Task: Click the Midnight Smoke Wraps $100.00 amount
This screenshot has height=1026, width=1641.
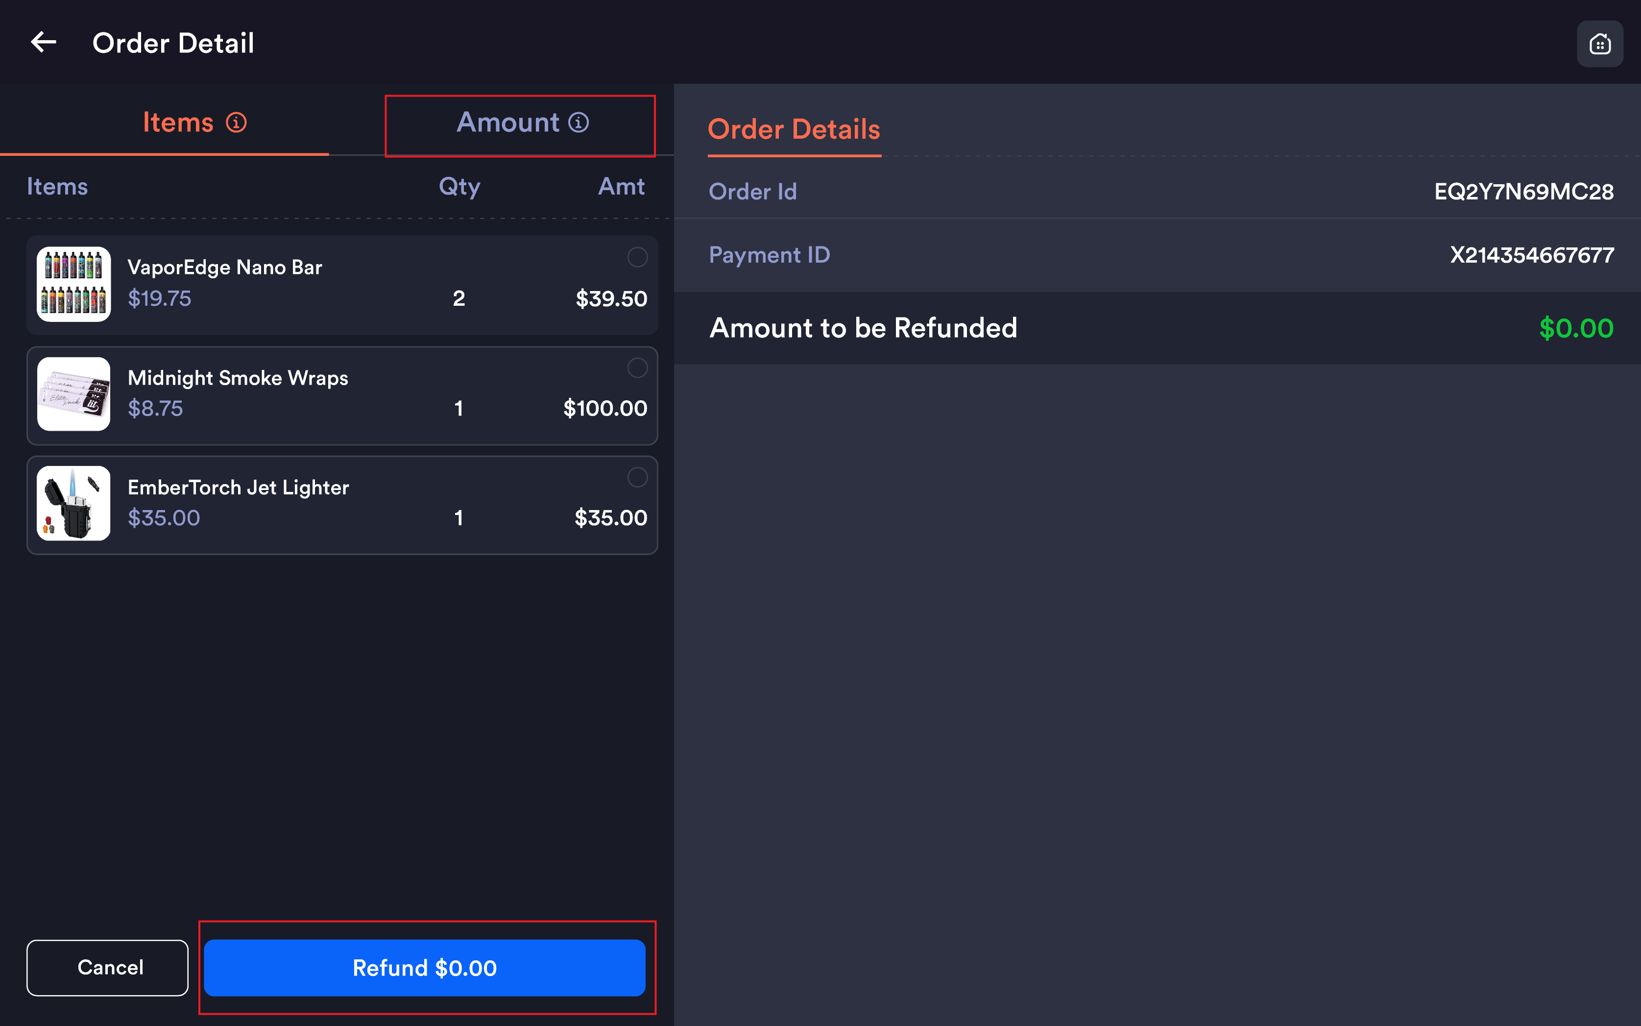Action: (605, 409)
